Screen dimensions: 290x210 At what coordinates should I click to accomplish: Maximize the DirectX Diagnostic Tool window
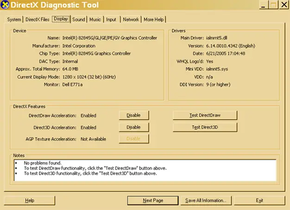[273, 5]
